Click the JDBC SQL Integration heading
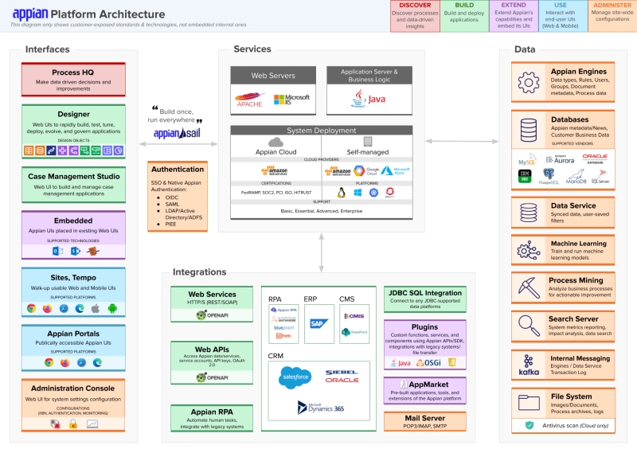Image resolution: width=637 pixels, height=453 pixels. tap(425, 293)
